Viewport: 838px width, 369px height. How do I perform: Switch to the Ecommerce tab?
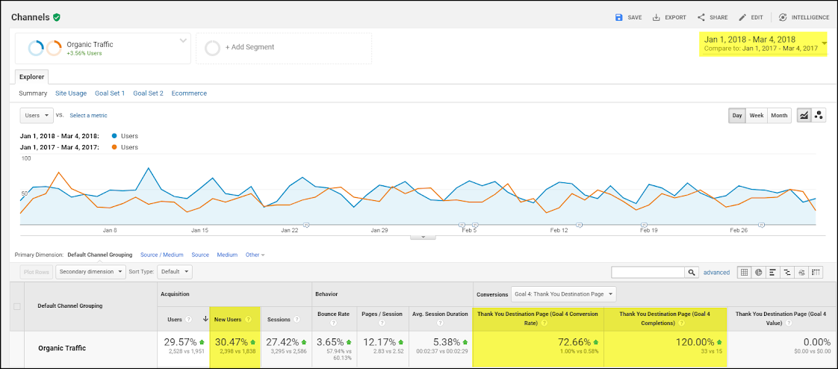point(189,93)
